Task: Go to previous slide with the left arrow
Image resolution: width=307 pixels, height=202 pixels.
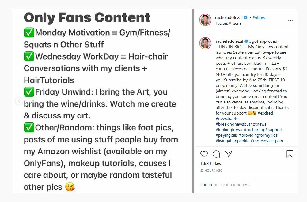Action: (19, 101)
